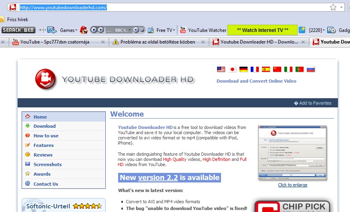
Task: Switch to YouTube Spc777dxn csatornája tab
Action: (x=55, y=42)
